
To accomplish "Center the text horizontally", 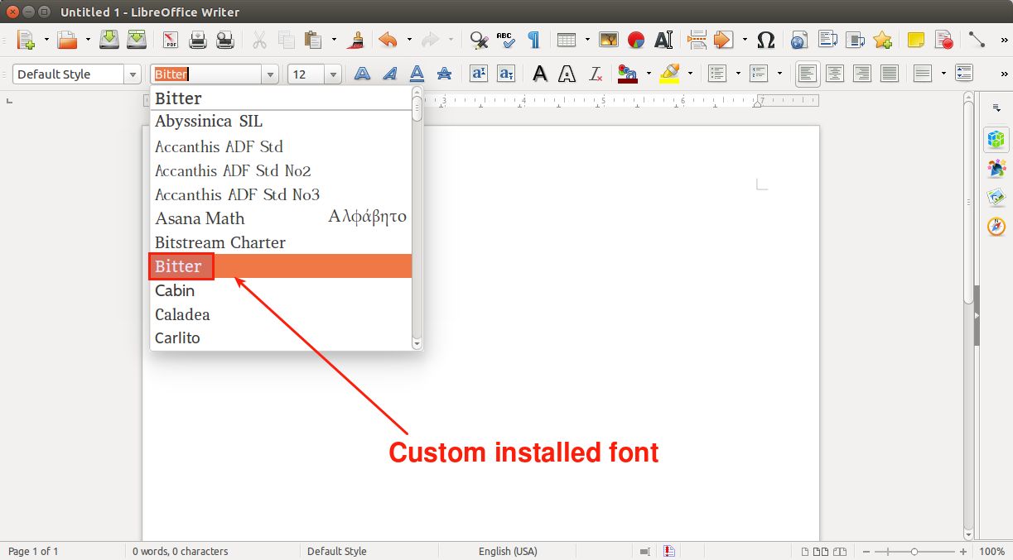I will (x=835, y=74).
